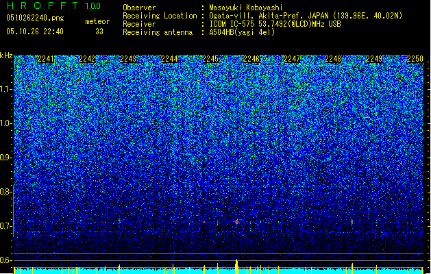Click the red meteor echo after 2248
Screen dimensions: 431x274
coord(352,222)
